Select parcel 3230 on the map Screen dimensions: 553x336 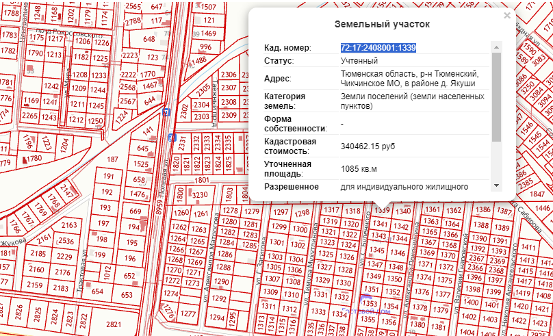[x=200, y=195]
